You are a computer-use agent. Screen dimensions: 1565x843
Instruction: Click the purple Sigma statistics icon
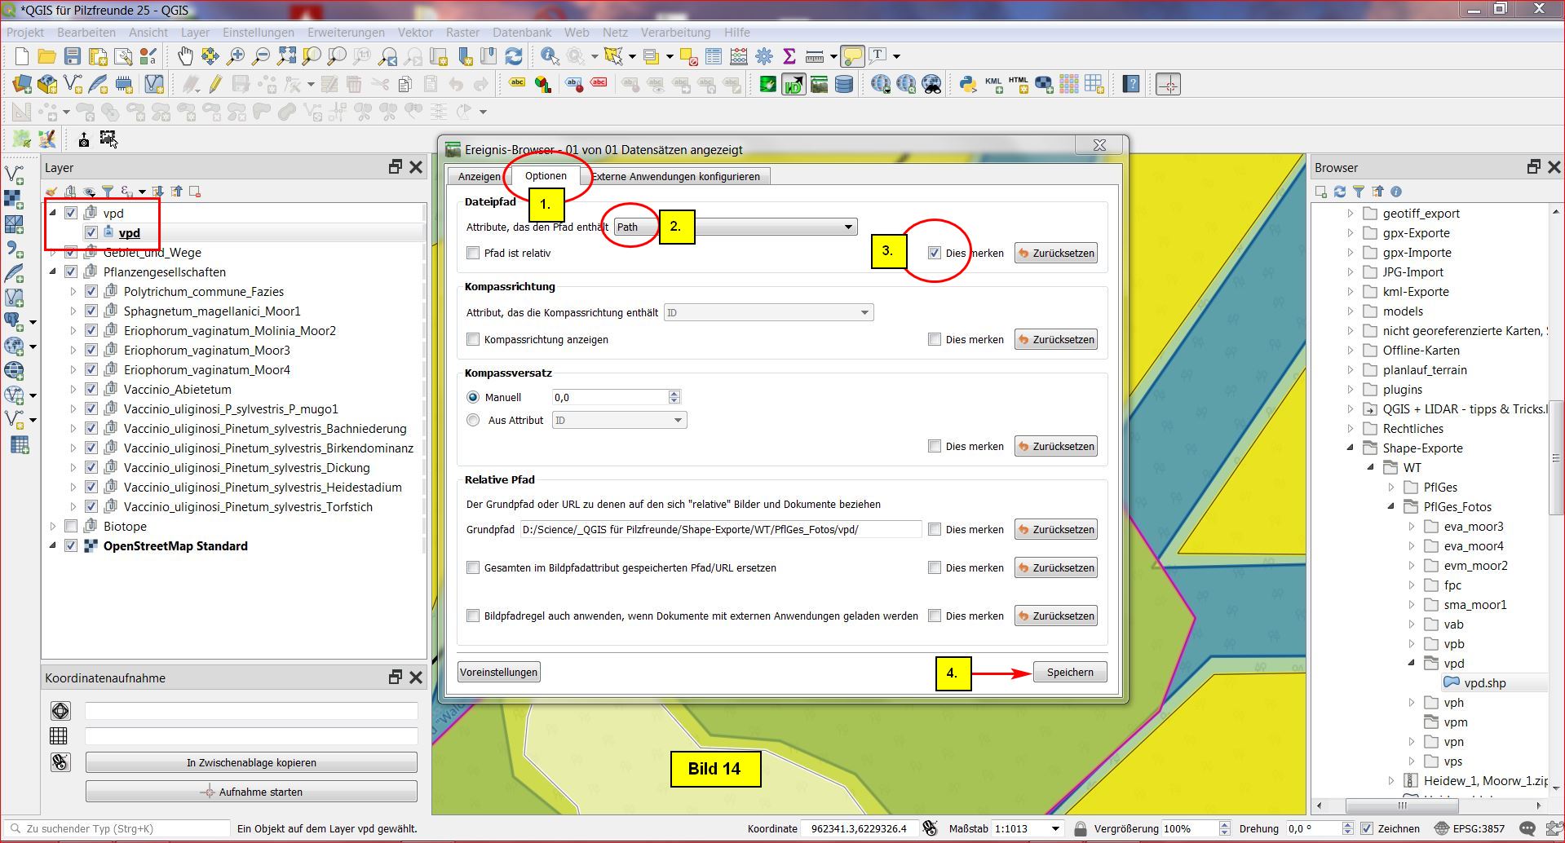[x=789, y=56]
